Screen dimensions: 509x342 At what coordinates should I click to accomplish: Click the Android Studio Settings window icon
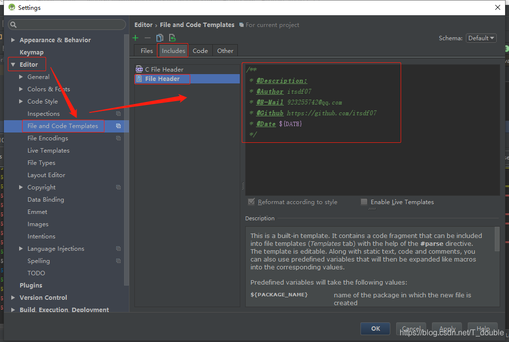tap(12, 7)
